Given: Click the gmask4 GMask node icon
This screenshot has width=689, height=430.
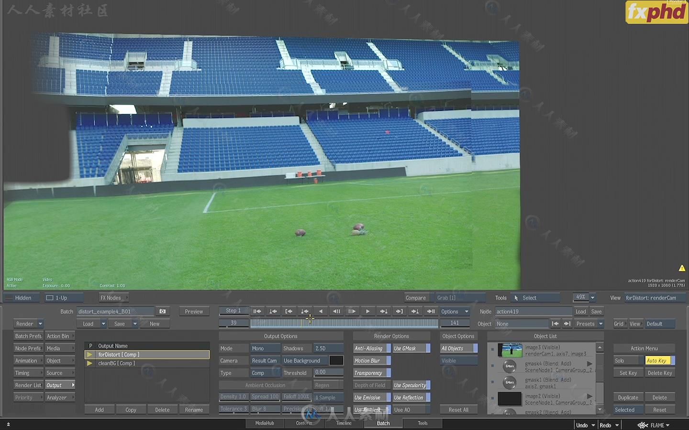Looking at the screenshot, I should pyautogui.click(x=510, y=366).
